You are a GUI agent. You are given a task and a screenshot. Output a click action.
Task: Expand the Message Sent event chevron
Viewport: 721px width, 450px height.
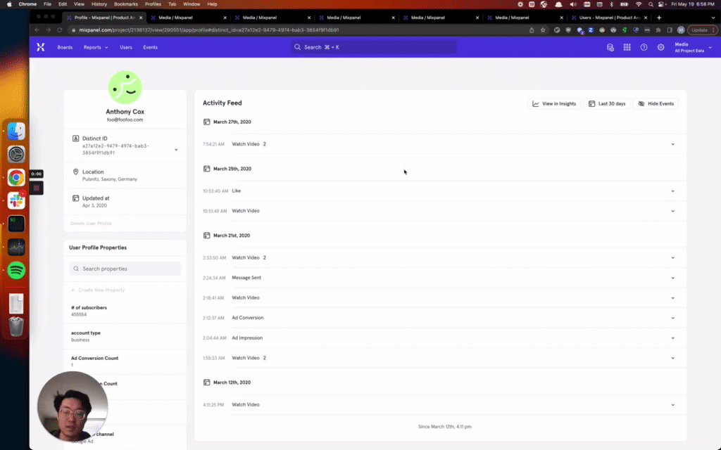tap(672, 278)
